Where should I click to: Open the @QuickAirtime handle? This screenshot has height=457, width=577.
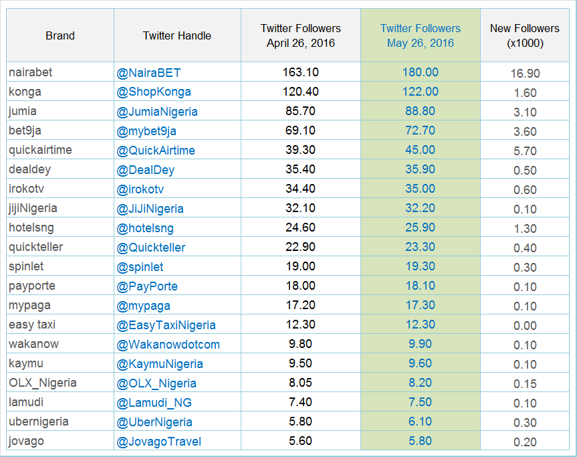point(156,151)
